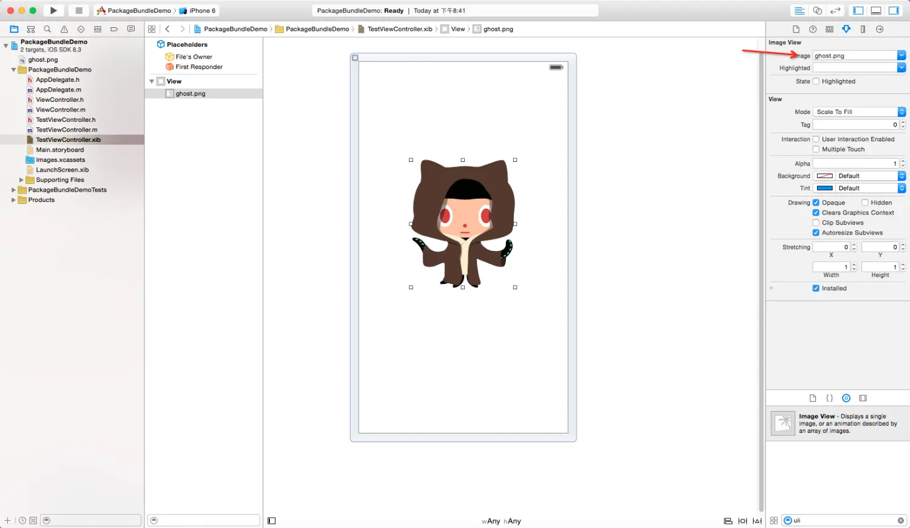Open the Symbol navigator
Viewport: 910px width, 528px height.
(31, 29)
